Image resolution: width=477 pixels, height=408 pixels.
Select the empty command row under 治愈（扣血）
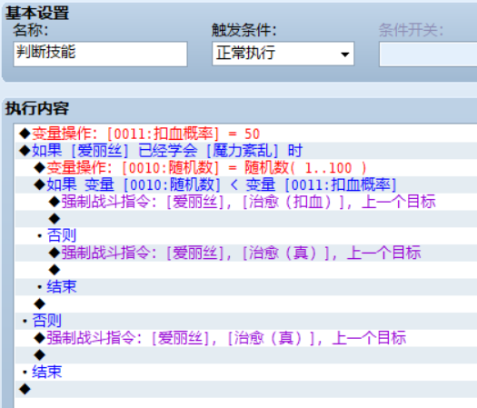(246, 219)
